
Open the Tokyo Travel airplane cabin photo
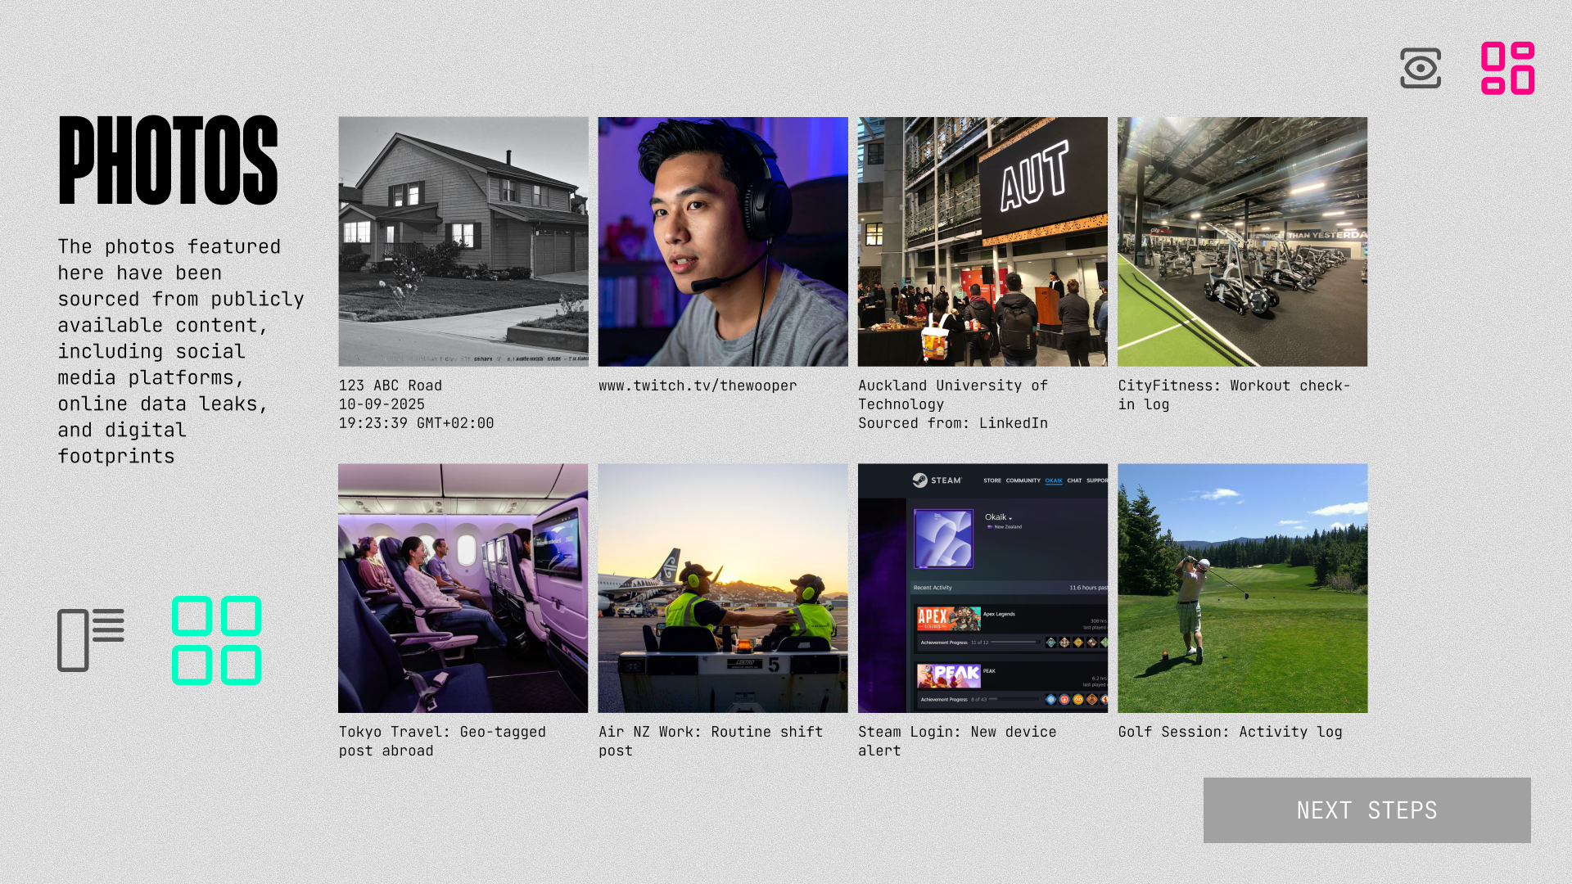(463, 588)
